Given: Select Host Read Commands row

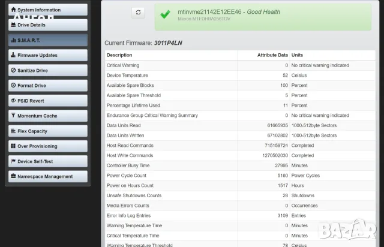Looking at the screenshot, I should pyautogui.click(x=240, y=146).
